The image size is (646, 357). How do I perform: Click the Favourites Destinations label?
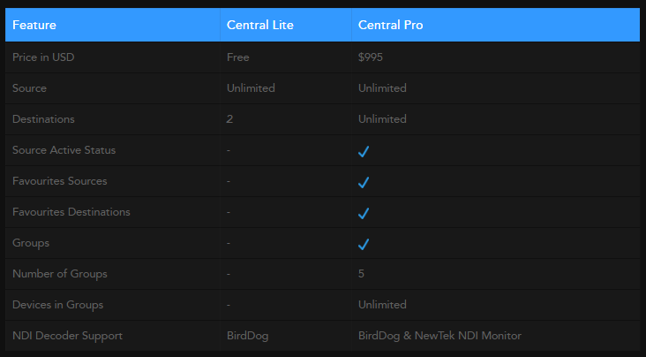pyautogui.click(x=71, y=212)
